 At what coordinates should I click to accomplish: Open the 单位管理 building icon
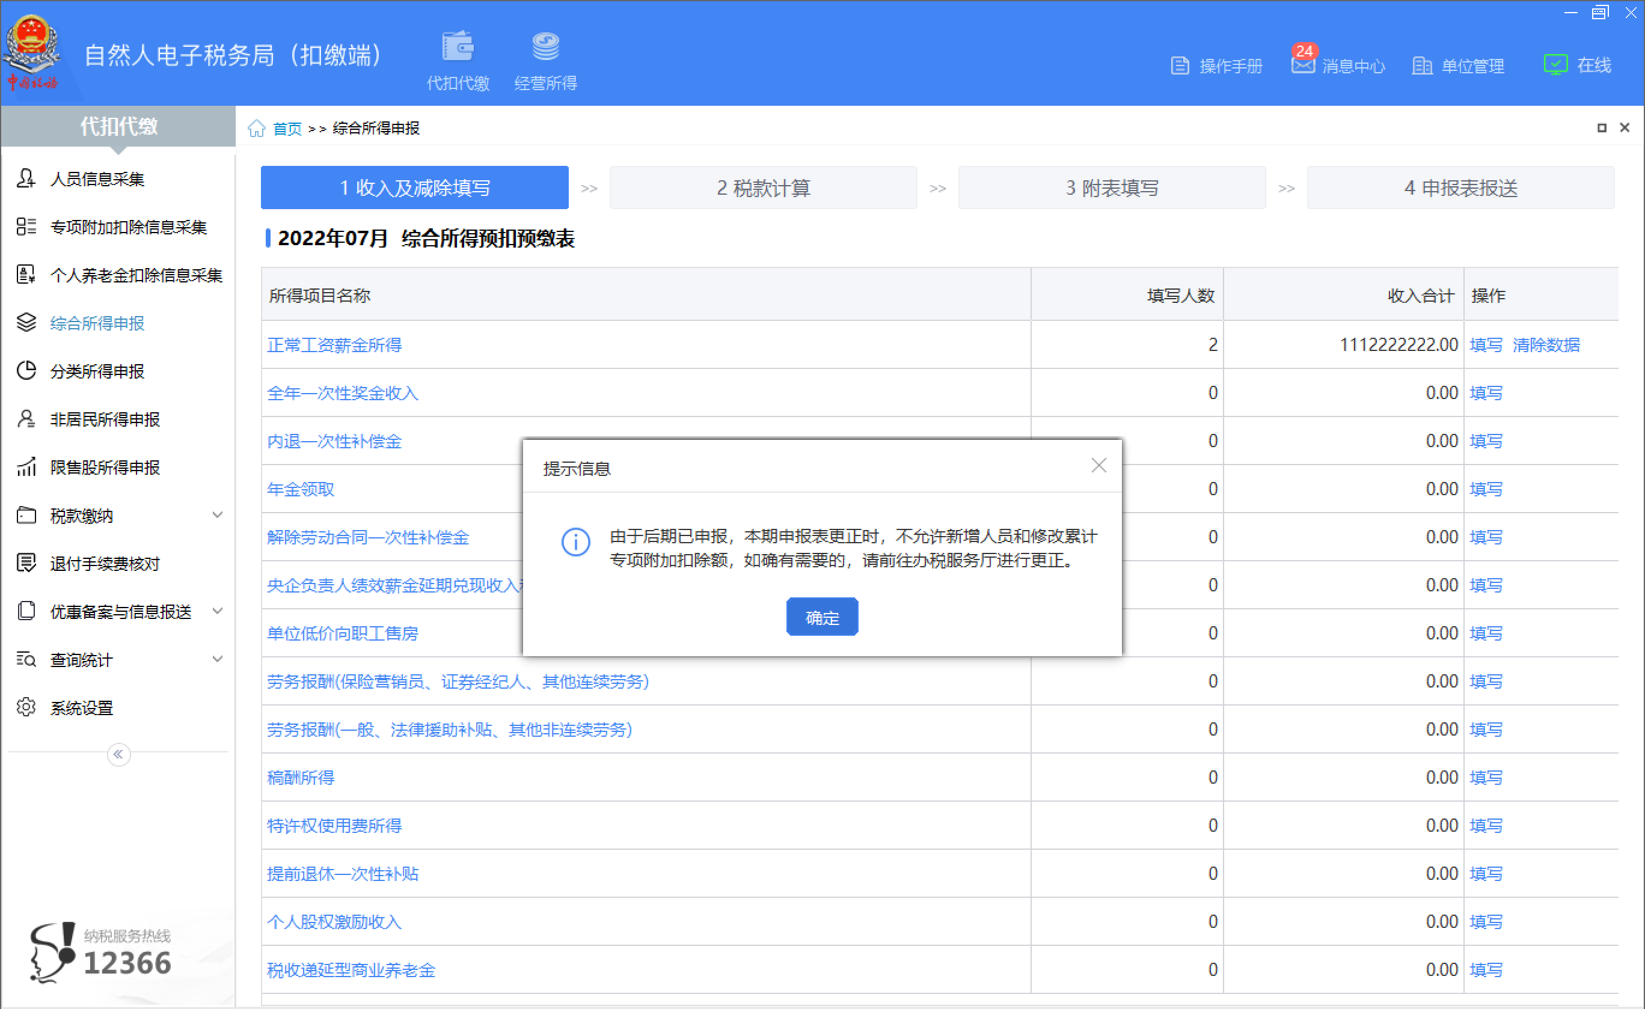point(1422,66)
